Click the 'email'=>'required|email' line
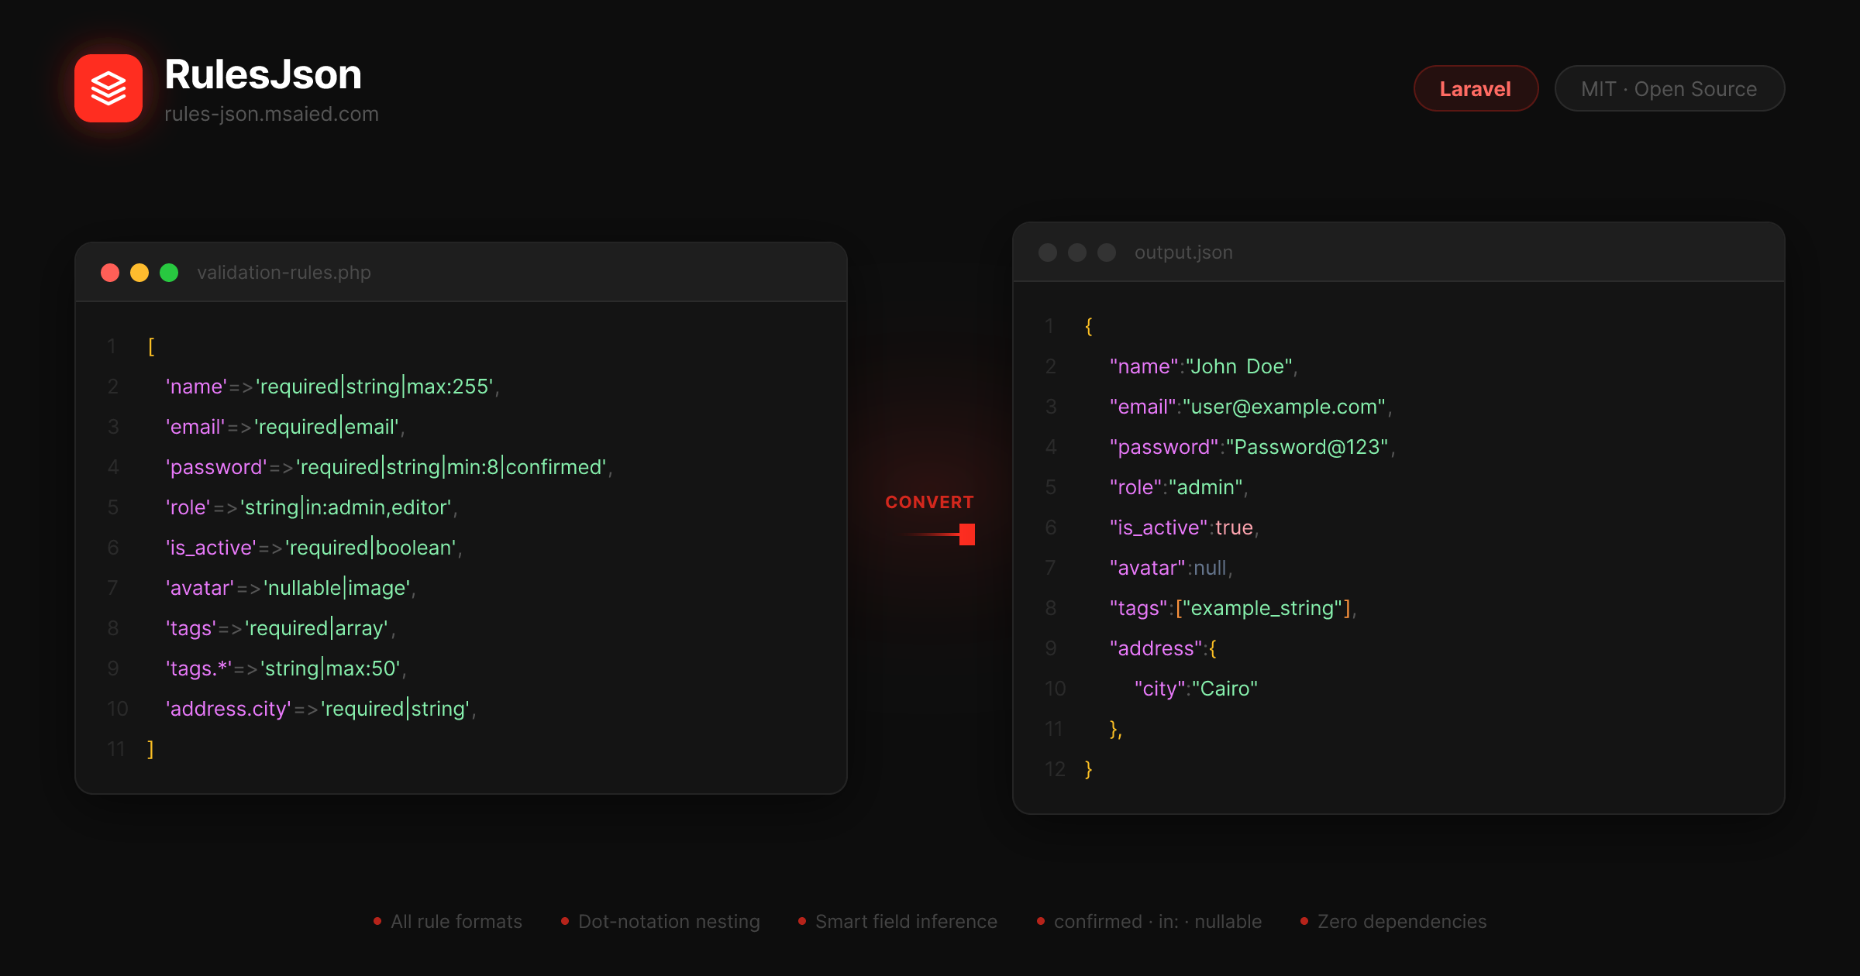This screenshot has width=1860, height=976. (285, 427)
